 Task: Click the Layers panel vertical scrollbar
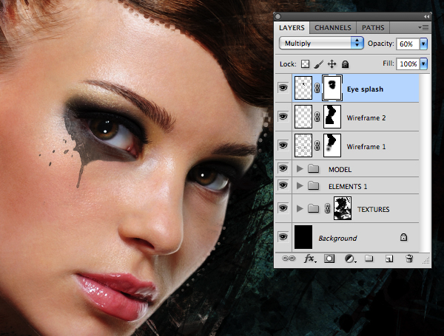[x=424, y=163]
